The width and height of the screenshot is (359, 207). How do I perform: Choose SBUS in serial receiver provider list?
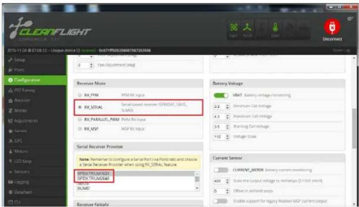click(136, 183)
